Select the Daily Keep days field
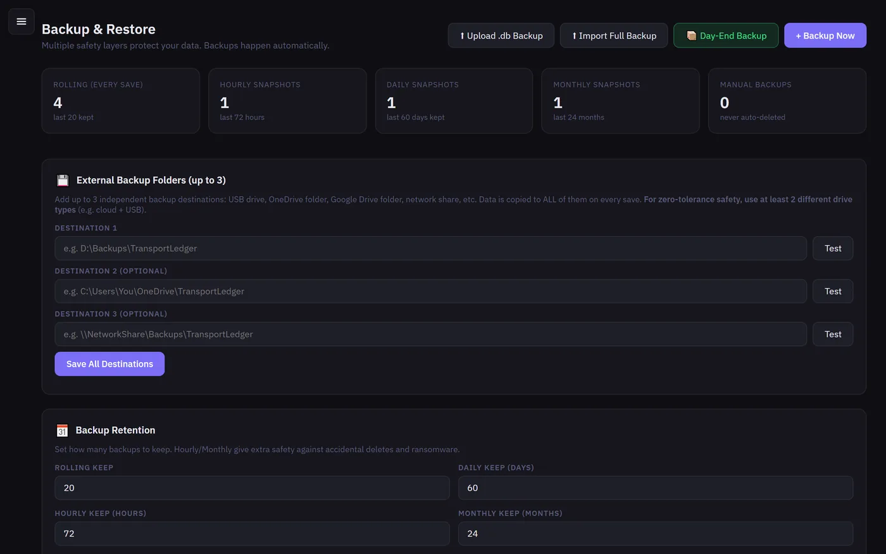The width and height of the screenshot is (886, 554). (656, 488)
